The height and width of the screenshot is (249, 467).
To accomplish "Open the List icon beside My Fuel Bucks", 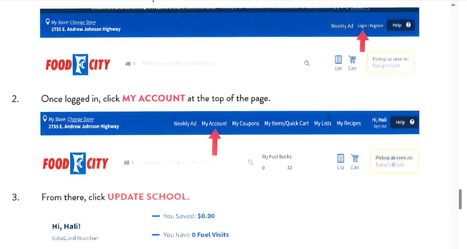I will pyautogui.click(x=341, y=162).
